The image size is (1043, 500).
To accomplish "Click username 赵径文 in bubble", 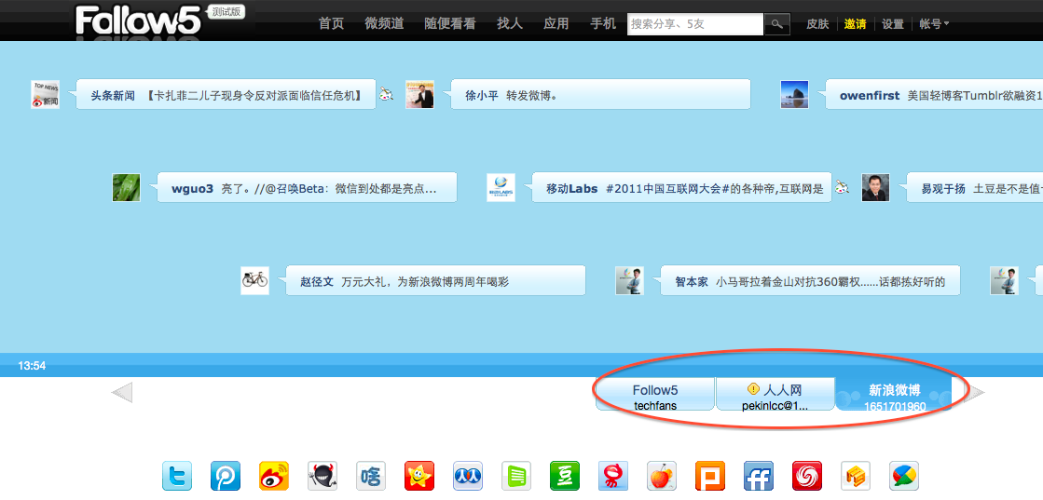I will click(317, 282).
